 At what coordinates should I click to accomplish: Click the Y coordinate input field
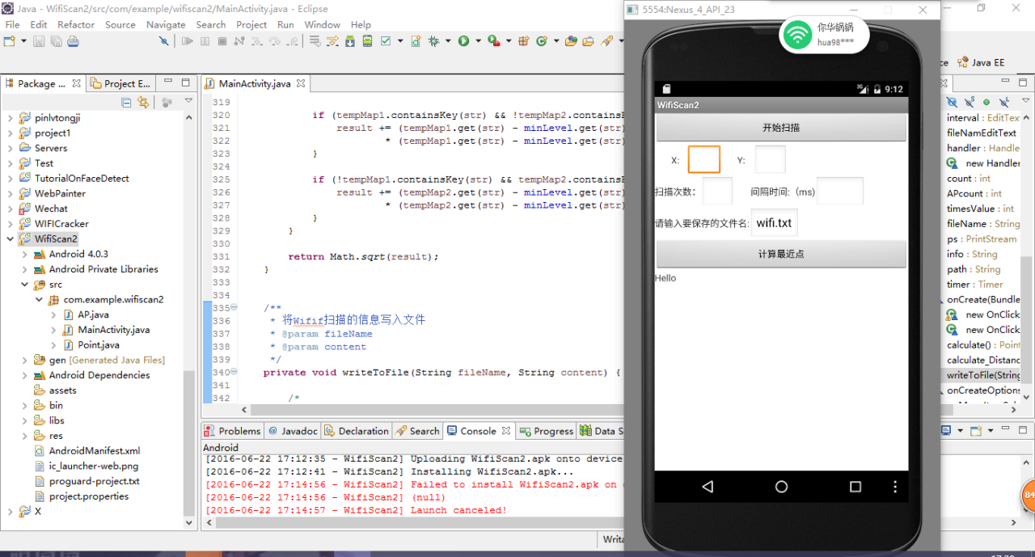point(770,159)
